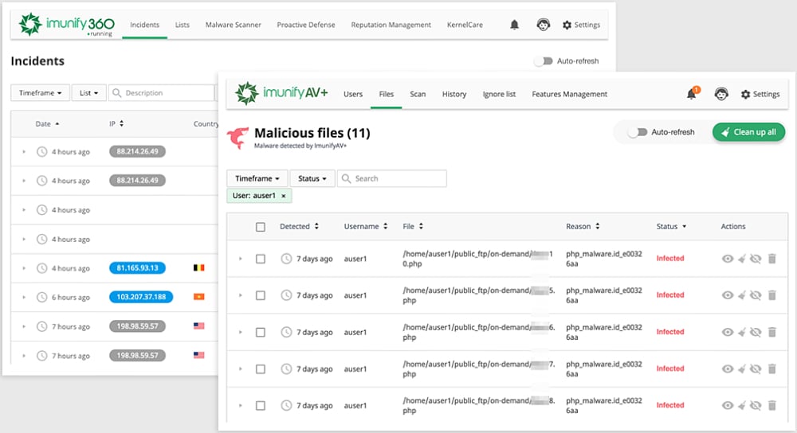Screen dimensions: 797x433
Task: Click IP badge 103.207.37.188
Action: [x=141, y=297]
